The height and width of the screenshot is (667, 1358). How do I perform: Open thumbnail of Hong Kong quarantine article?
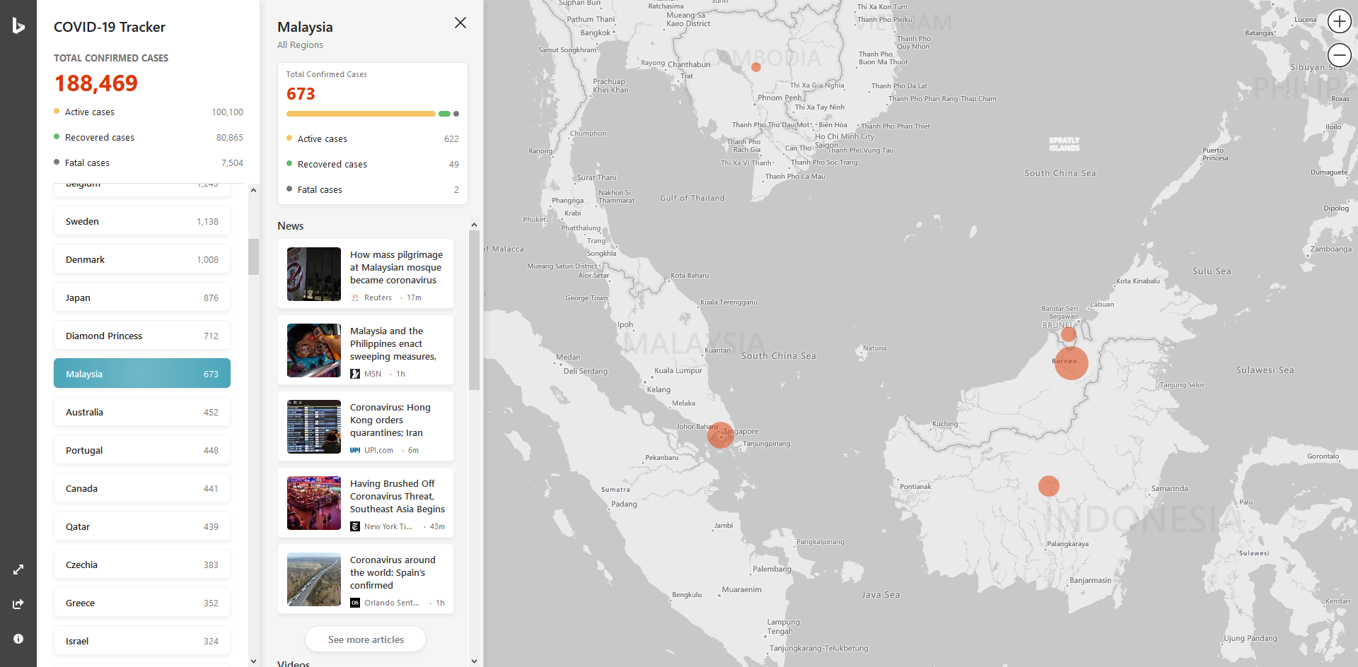[x=314, y=427]
